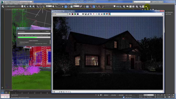
Task: Open the Create Selection Set dropdown
Action: click(110, 6)
